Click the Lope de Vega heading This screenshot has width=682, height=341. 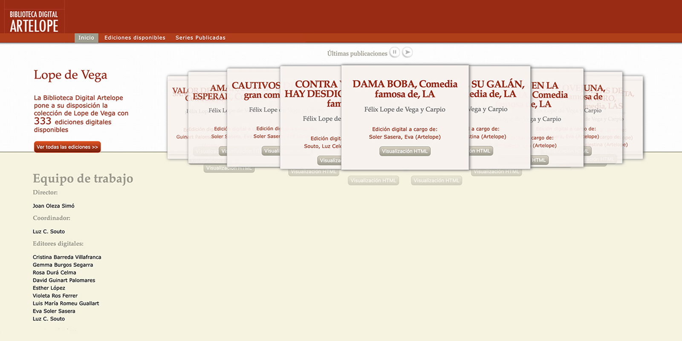[70, 75]
